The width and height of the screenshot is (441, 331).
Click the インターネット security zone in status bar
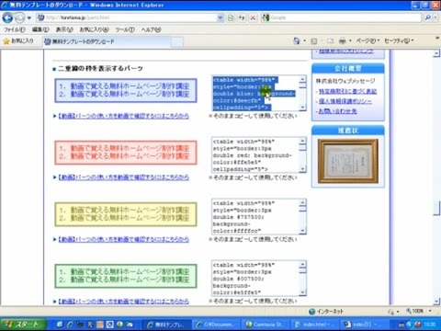[326, 312]
